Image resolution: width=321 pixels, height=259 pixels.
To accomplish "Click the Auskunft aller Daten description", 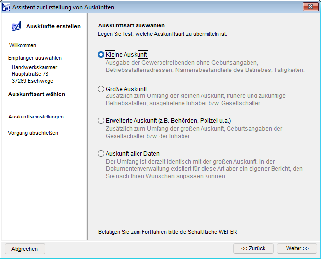I will [204, 168].
